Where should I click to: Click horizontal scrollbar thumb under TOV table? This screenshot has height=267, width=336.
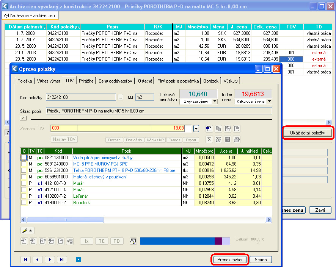[65, 220]
